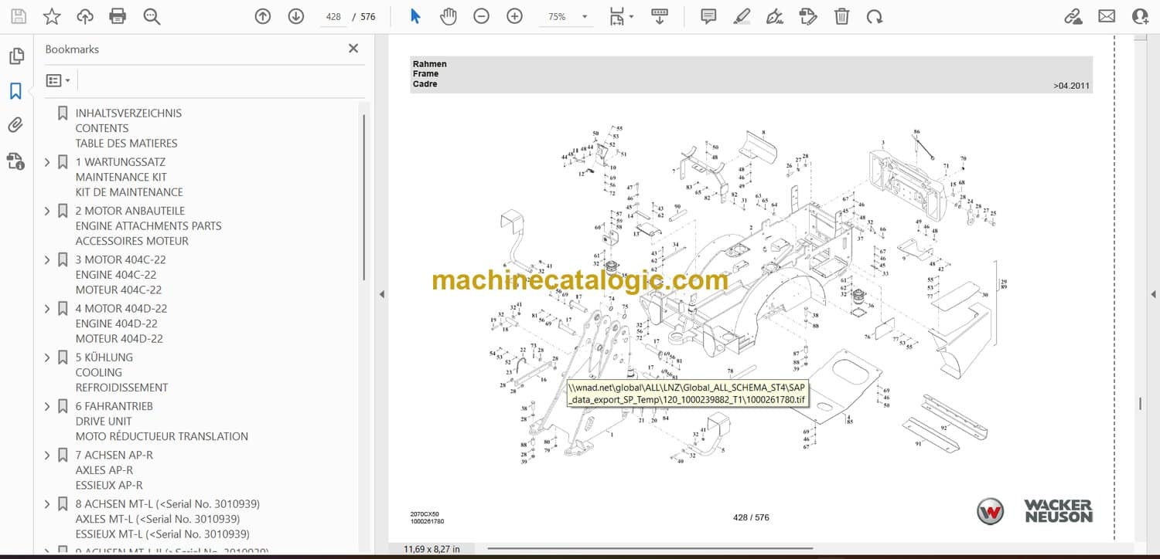Viewport: 1160px width, 559px height.
Task: Click the '1000261780' document number text
Action: (427, 522)
